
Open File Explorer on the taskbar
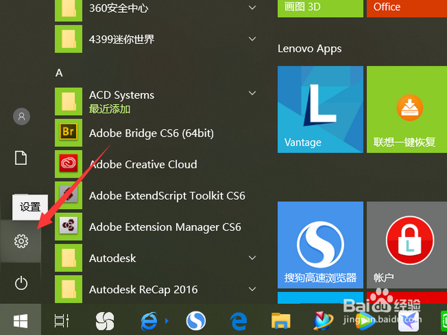[x=280, y=320]
